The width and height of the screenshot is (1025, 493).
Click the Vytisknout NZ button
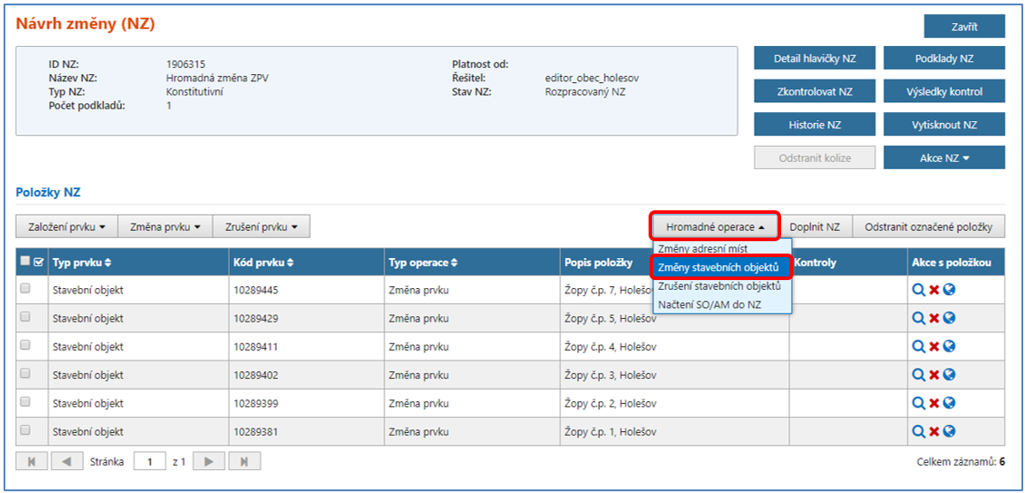(x=944, y=125)
